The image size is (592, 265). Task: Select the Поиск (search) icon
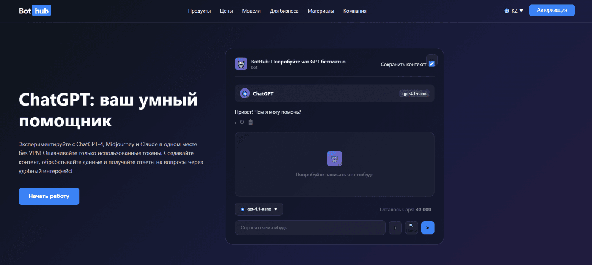[x=411, y=227]
